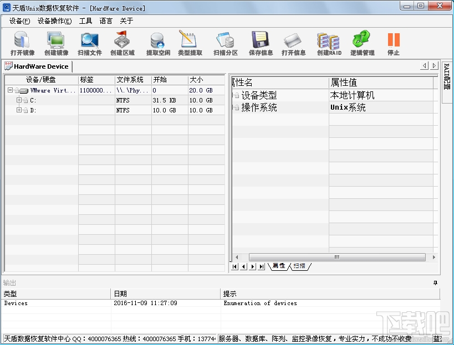Open the 语言 language menu

(106, 21)
